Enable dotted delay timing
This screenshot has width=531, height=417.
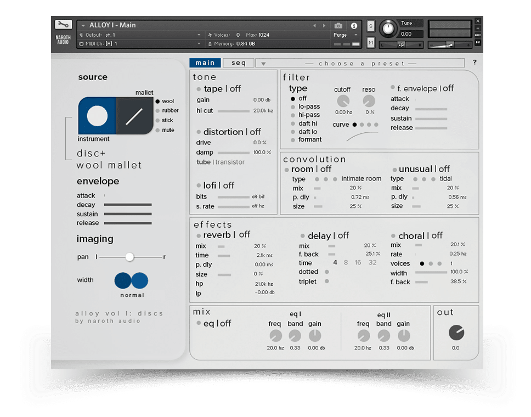327,272
